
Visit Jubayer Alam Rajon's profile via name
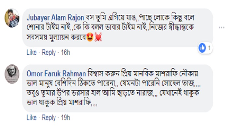[x=55, y=18]
